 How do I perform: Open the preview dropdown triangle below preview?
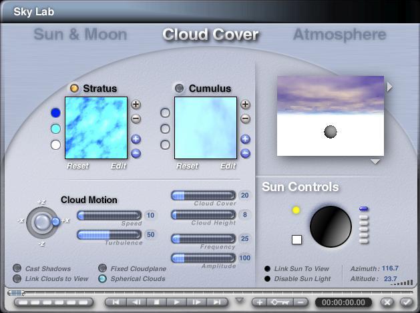pyautogui.click(x=375, y=162)
